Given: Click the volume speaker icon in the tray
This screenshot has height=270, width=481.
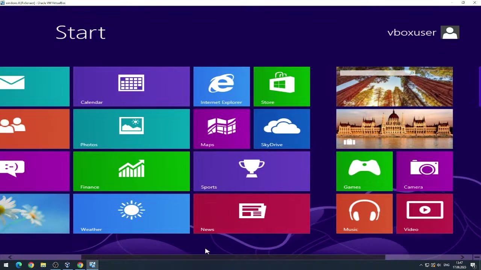Looking at the screenshot, I should pos(439,265).
